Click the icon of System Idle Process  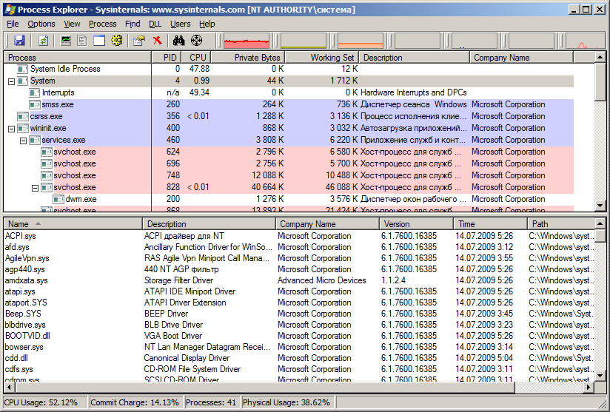pos(22,70)
